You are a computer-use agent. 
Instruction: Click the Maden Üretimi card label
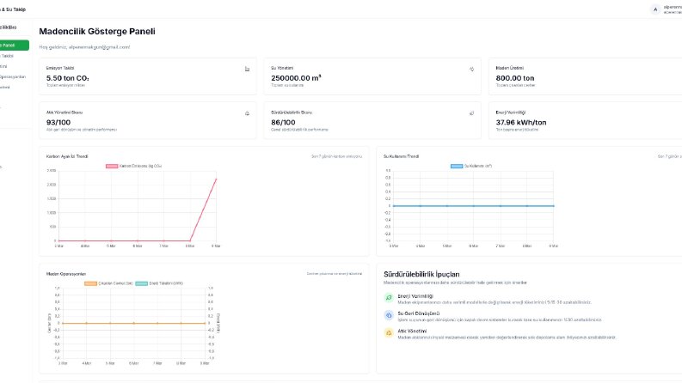(510, 68)
